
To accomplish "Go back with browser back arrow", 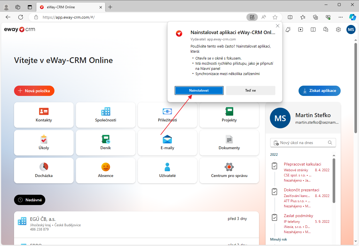I will [8, 17].
